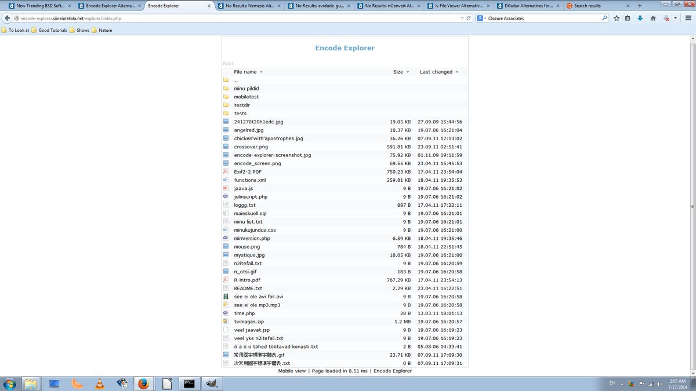Screen dimensions: 696x391
Task: Click the audio icon beside see ei ole mp3.mp3
Action: coord(226,305)
